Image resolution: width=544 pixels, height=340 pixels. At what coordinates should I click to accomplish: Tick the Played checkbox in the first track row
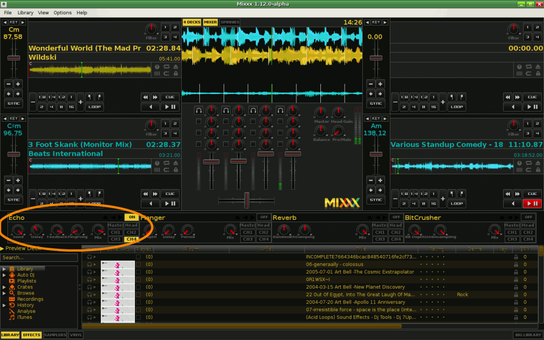tap(138, 257)
